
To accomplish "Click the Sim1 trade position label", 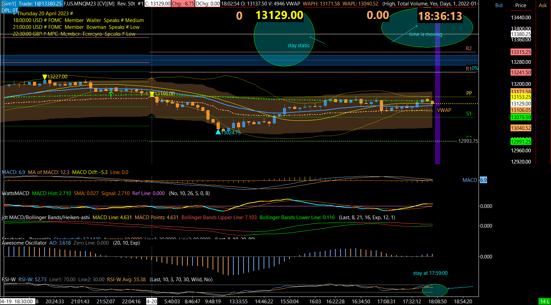I will coord(32,4).
